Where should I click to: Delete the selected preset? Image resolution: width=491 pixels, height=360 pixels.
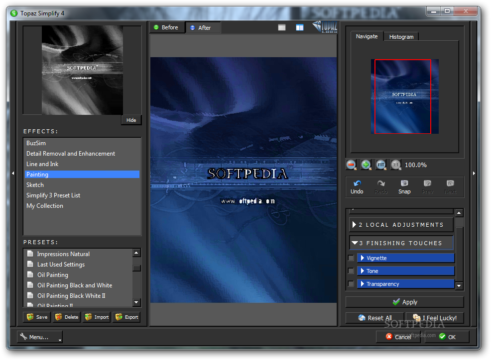[67, 317]
